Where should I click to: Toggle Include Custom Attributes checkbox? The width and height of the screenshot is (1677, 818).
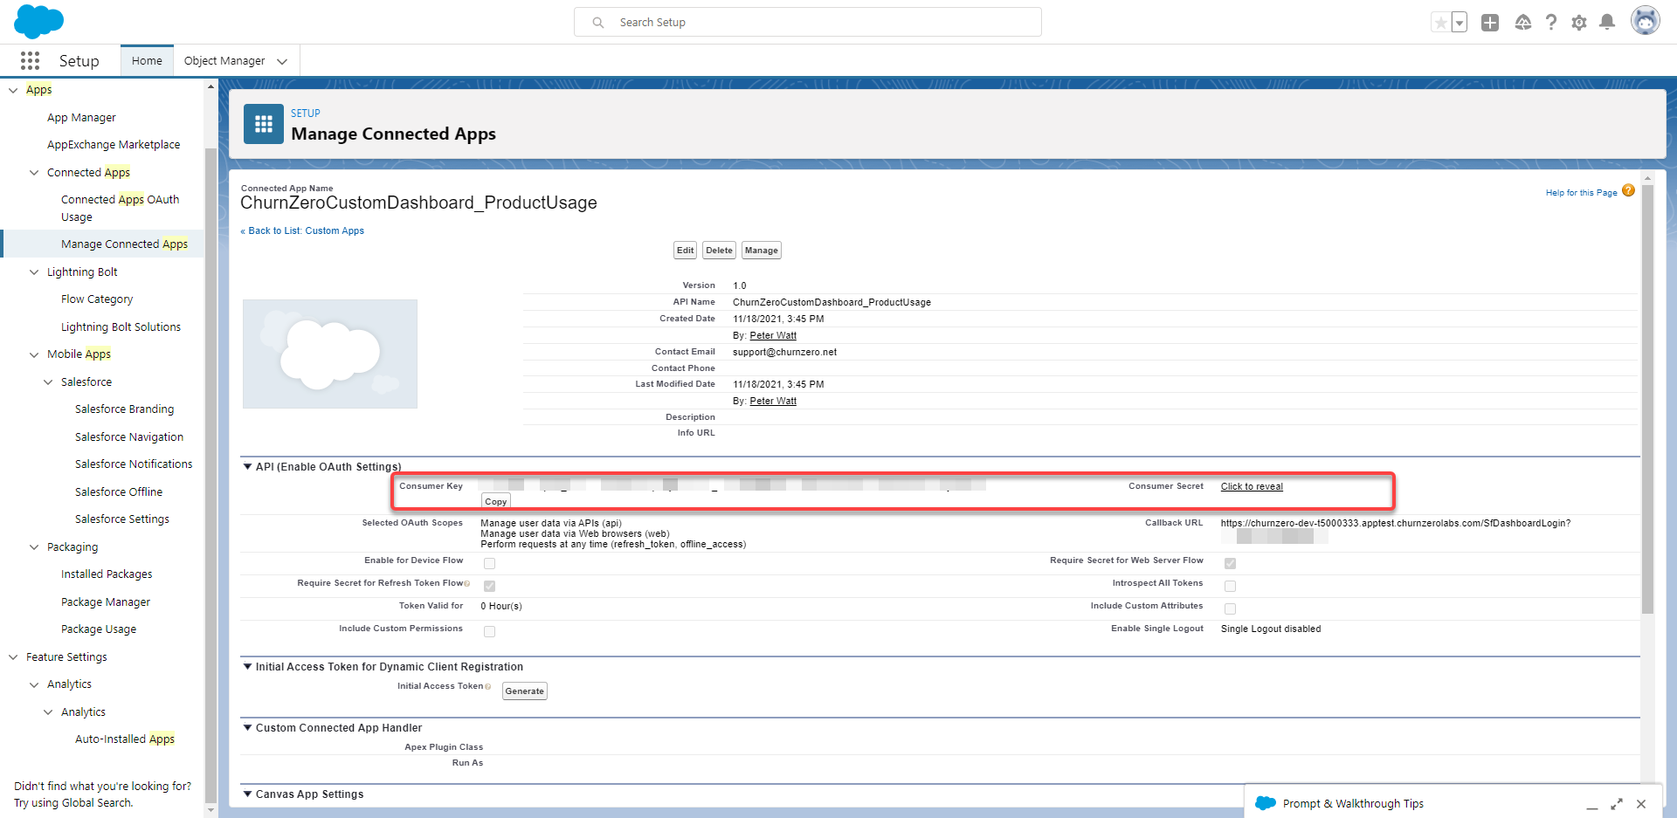point(1230,608)
